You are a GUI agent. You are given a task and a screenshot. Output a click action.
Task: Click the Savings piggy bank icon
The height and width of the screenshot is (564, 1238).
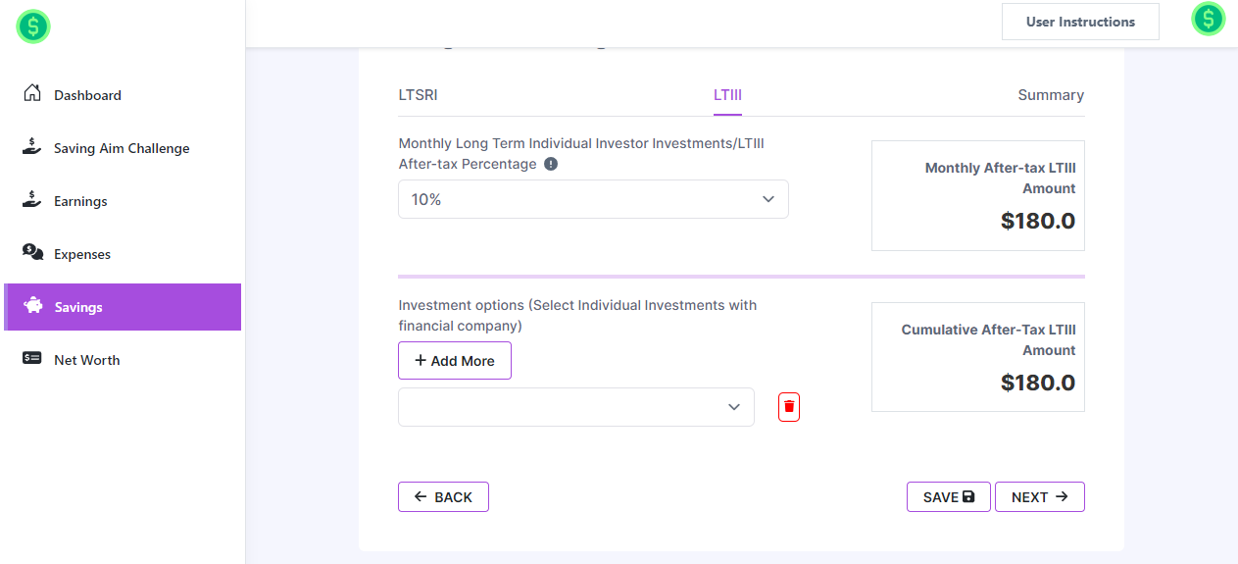[x=34, y=306]
